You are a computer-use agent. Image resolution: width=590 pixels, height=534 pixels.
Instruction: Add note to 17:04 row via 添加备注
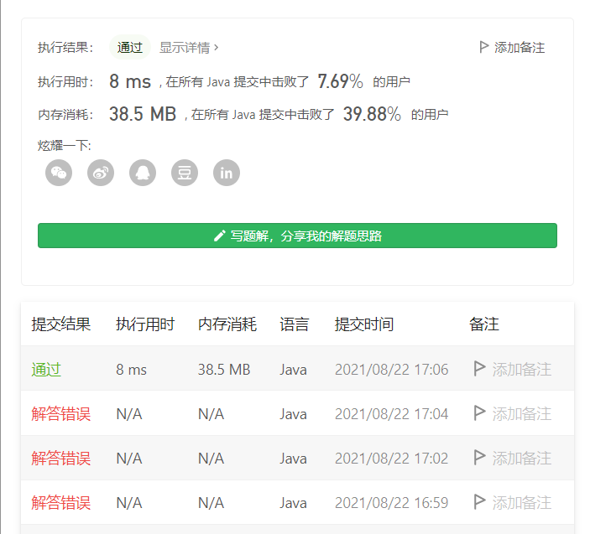tap(522, 414)
